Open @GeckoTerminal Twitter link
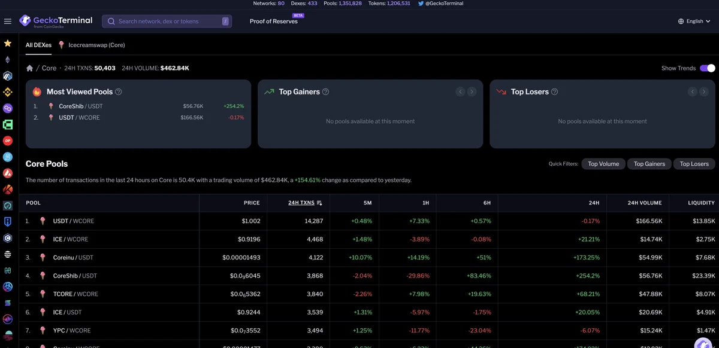The width and height of the screenshot is (719, 348). coord(444,4)
